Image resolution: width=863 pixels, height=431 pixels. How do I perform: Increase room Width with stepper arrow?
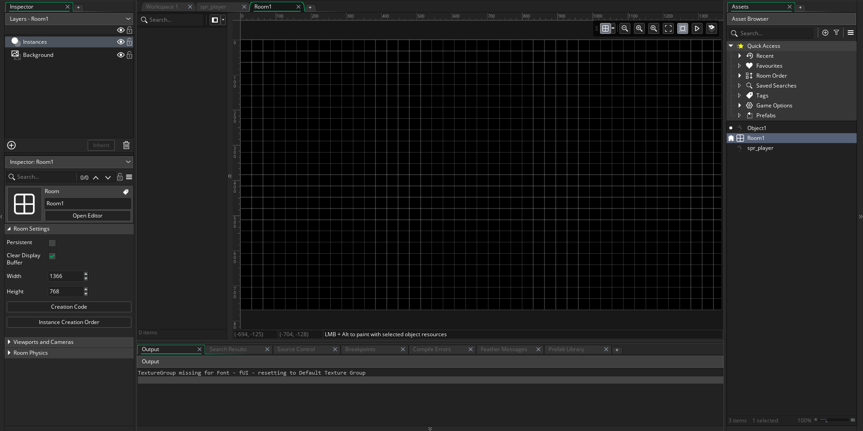click(x=86, y=273)
